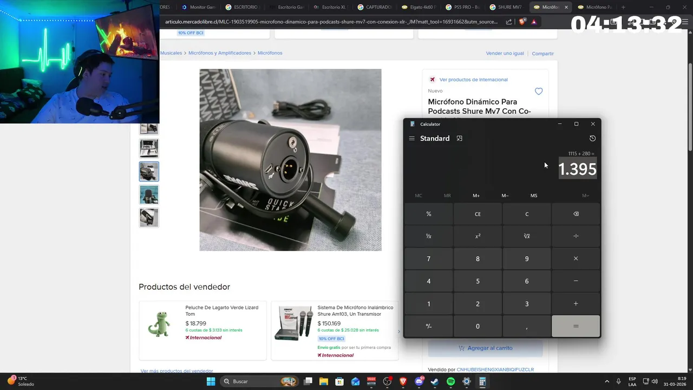Open Spotify from the taskbar

(x=450, y=381)
